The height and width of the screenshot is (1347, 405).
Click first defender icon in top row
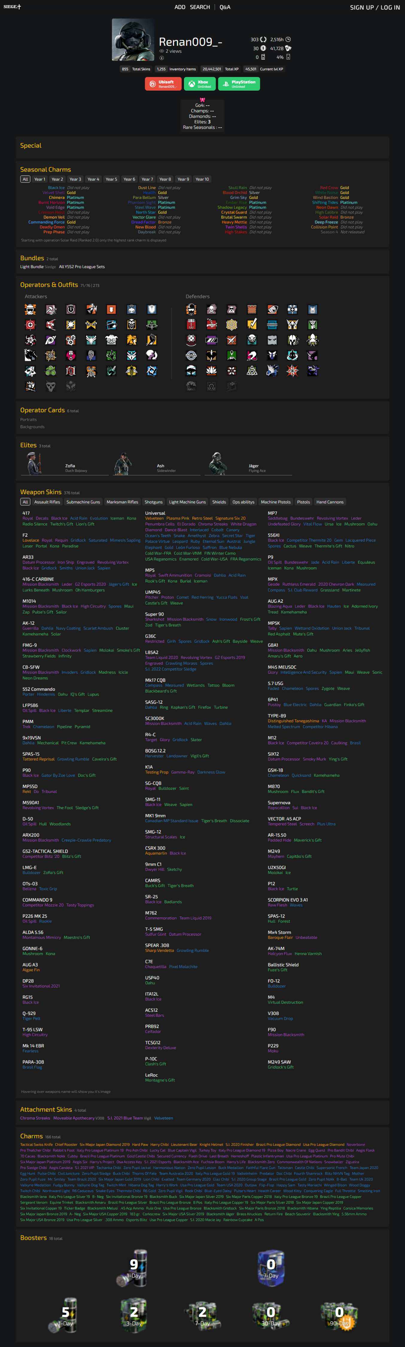(191, 310)
